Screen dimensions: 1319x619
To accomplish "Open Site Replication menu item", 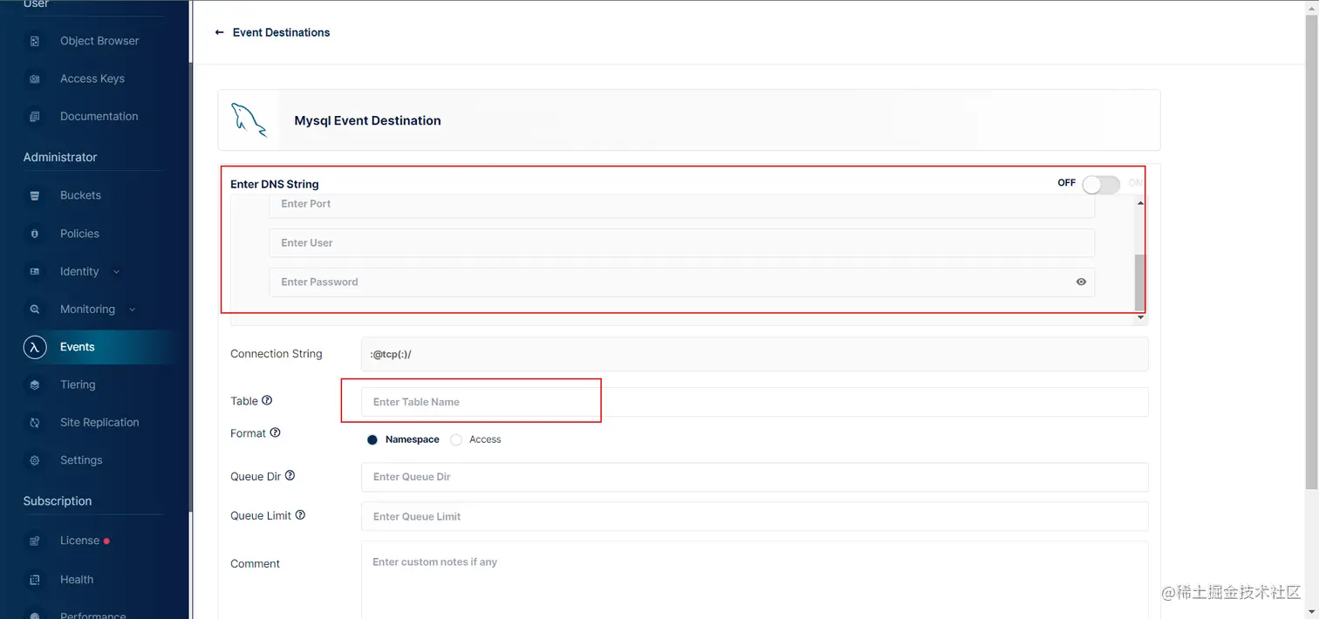I will (x=99, y=423).
